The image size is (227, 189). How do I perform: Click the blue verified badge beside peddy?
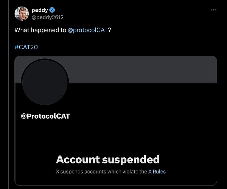(x=51, y=10)
